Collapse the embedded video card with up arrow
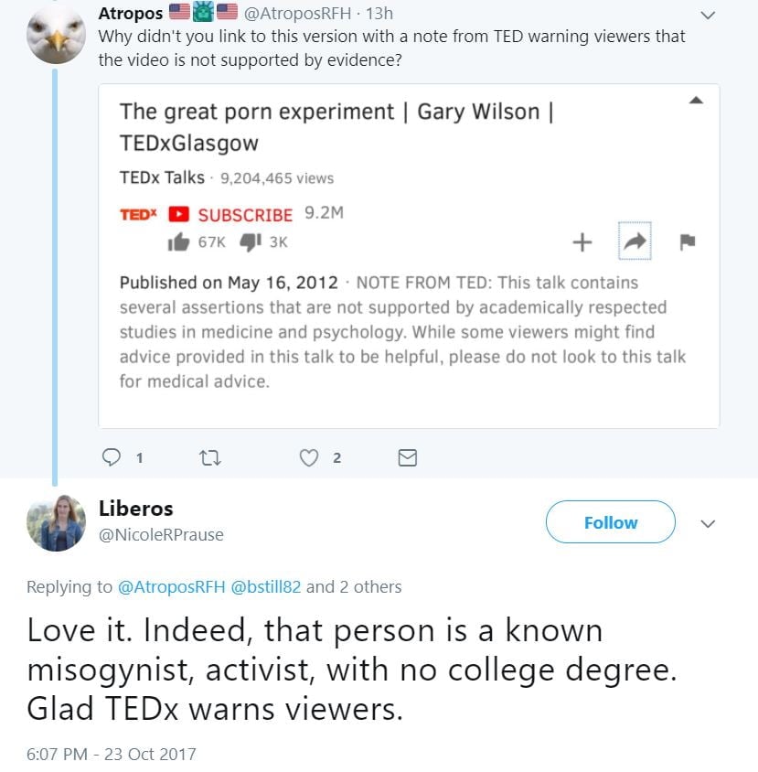The width and height of the screenshot is (758, 772). pos(696,99)
